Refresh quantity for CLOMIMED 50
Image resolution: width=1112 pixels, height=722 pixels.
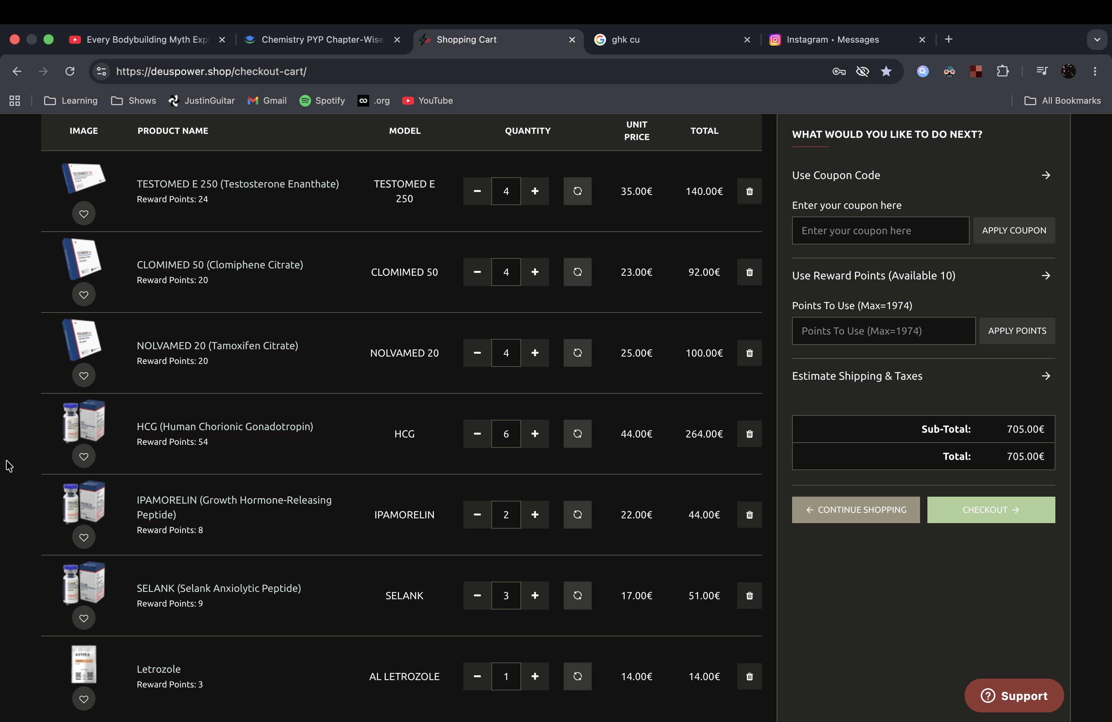point(577,272)
